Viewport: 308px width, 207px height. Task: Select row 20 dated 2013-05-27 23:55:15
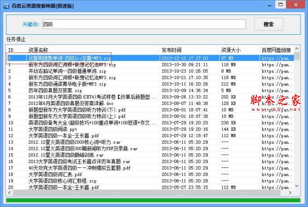(150, 187)
